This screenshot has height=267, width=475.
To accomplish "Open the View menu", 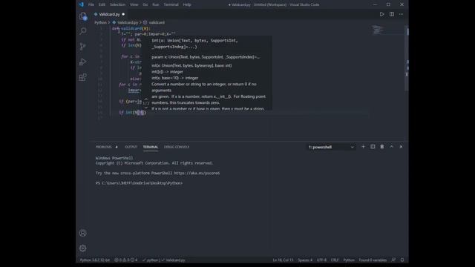I will [x=134, y=4].
